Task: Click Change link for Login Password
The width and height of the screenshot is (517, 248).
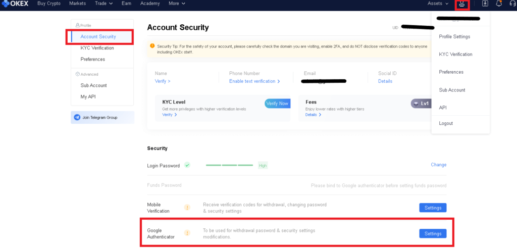Action: click(439, 165)
